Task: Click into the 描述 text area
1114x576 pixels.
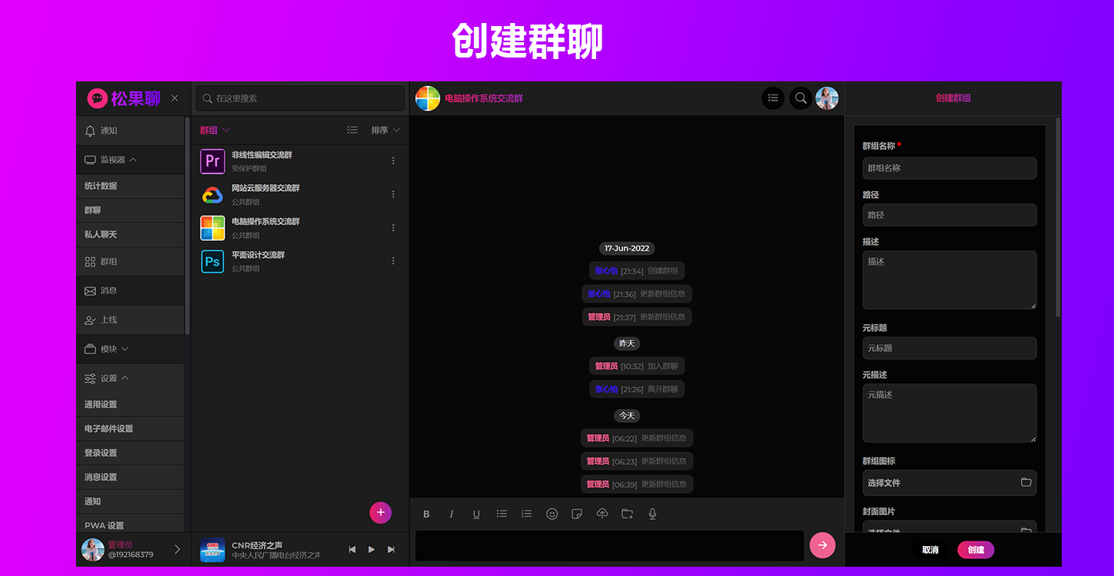Action: point(949,280)
